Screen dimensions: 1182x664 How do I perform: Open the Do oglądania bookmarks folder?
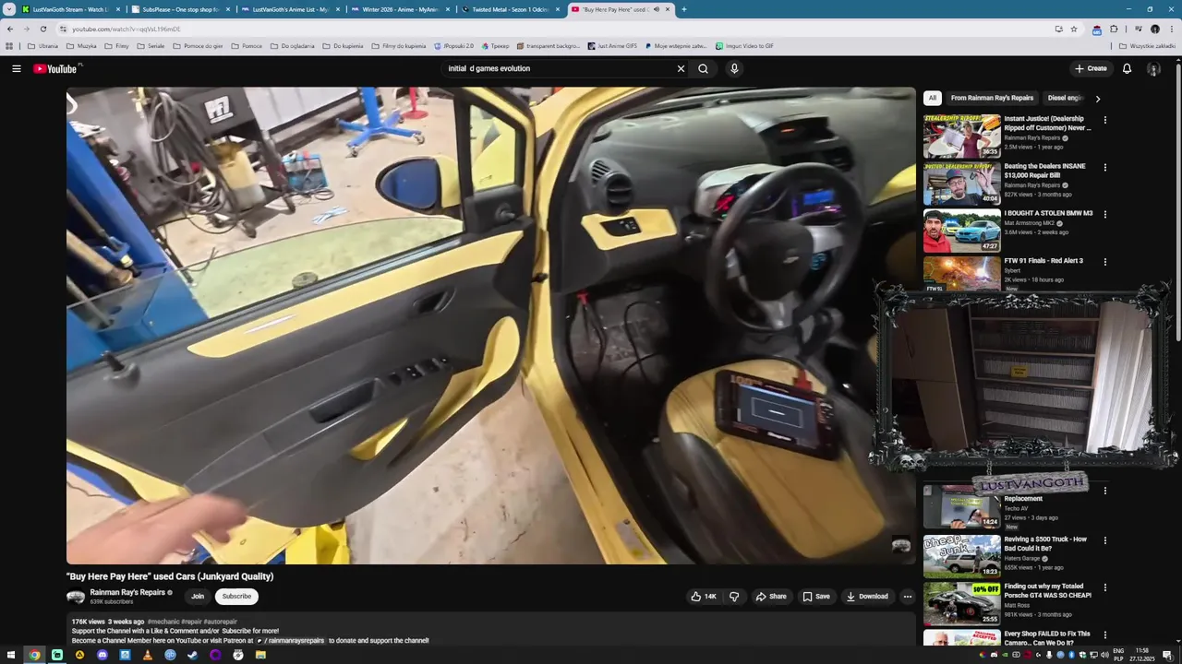coord(292,46)
